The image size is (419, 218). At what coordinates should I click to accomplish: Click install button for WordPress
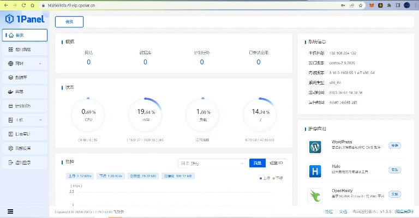(394, 146)
